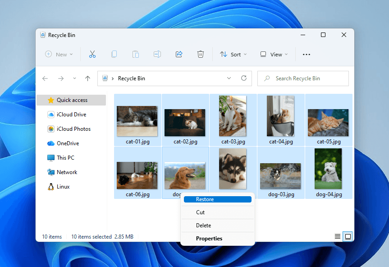This screenshot has width=389, height=267.
Task: Select the cat-02.jpg thumbnail
Action: 185,123
